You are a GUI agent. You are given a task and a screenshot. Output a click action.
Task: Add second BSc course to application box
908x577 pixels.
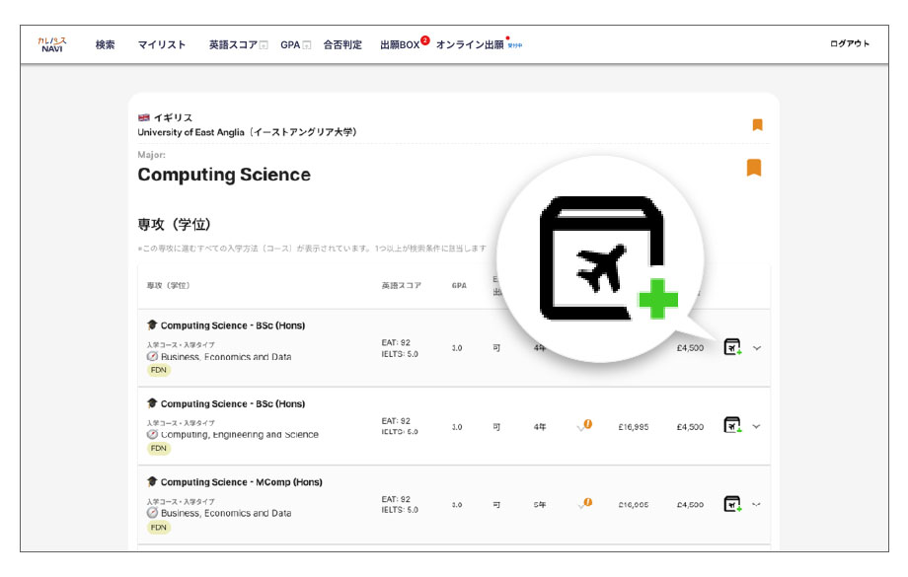coord(731,425)
